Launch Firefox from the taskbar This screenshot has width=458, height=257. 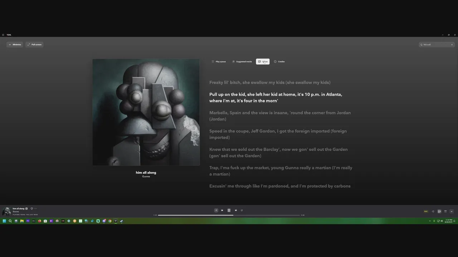pos(39,221)
